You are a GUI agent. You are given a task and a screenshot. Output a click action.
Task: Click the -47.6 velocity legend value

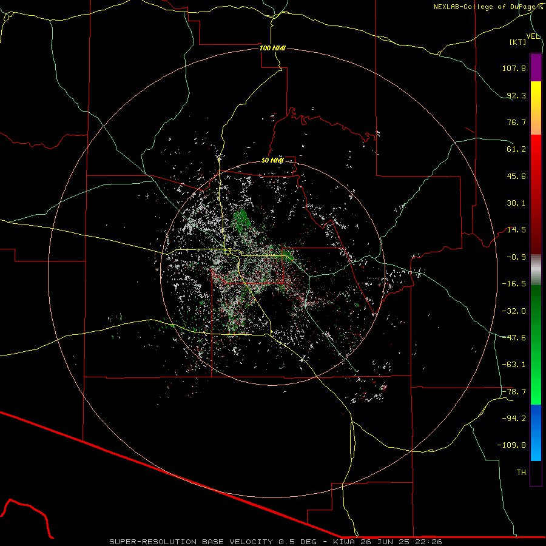[514, 338]
